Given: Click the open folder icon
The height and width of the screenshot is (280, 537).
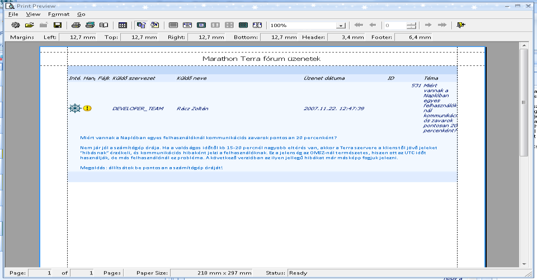Looking at the screenshot, I should tap(30, 25).
